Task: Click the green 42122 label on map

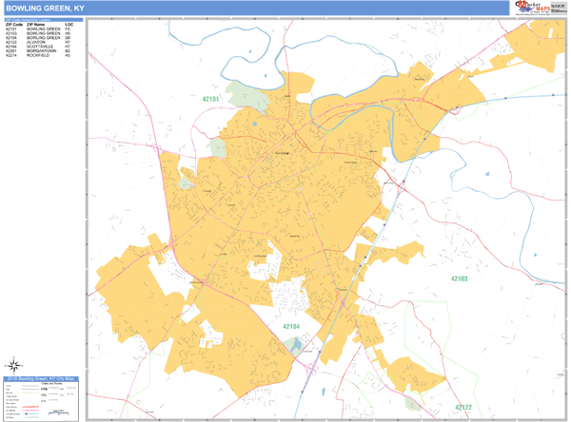Action: pos(463,407)
